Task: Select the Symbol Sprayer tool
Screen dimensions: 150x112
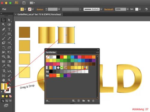Action: pyautogui.click(x=4, y=71)
